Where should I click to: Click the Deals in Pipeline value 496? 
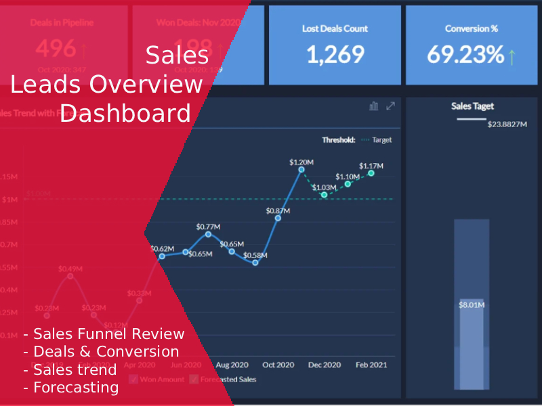[56, 49]
